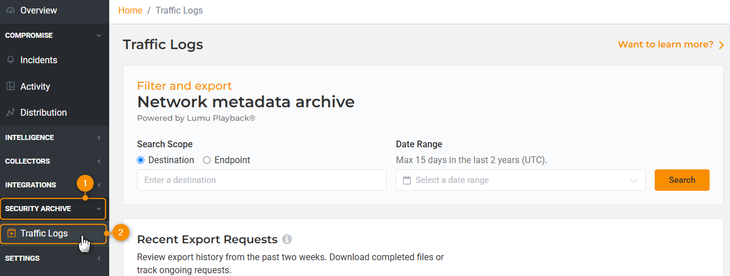Go to Home breadcrumb link
The image size is (730, 276).
(x=130, y=10)
